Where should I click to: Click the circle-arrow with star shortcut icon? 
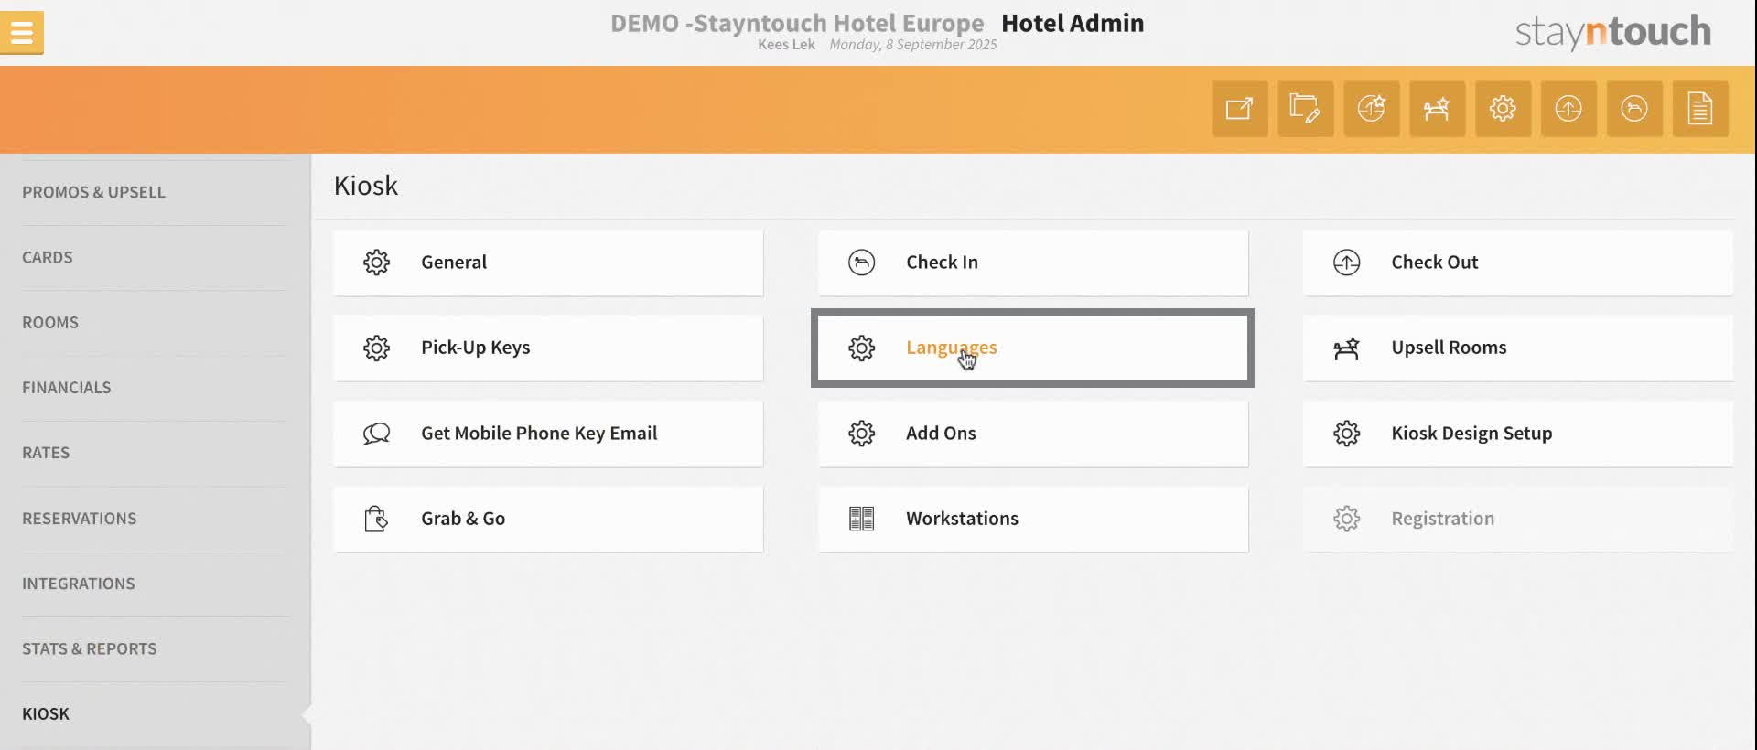1372,109
